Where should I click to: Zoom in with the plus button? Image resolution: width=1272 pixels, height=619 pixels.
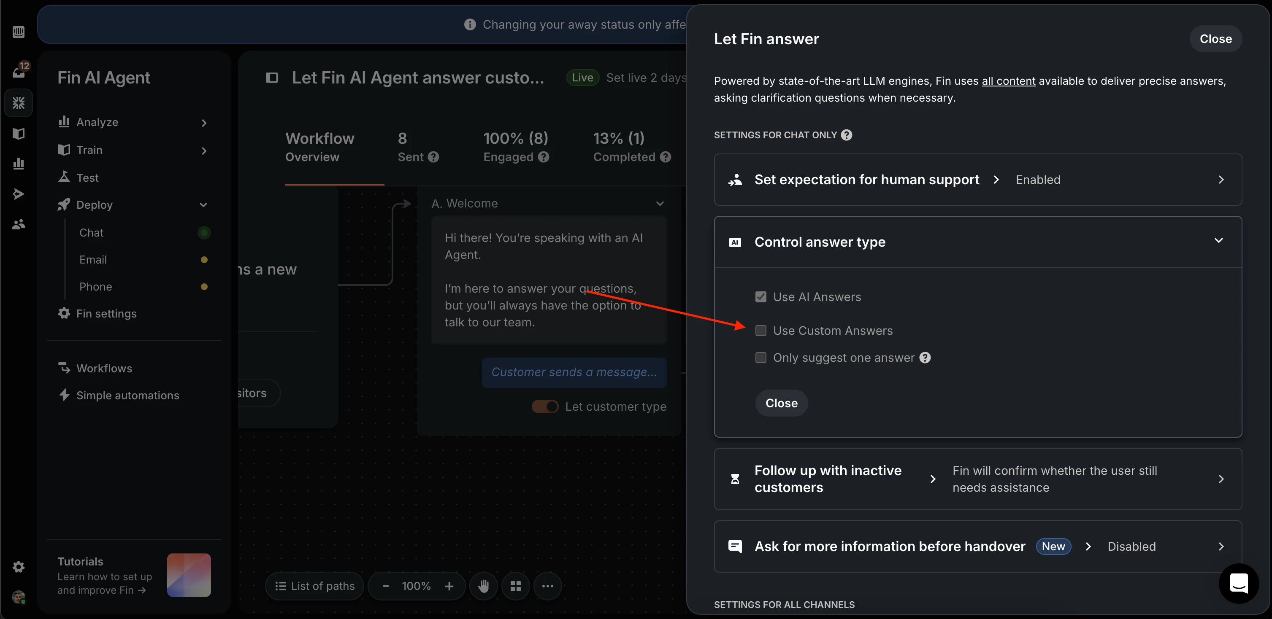(x=449, y=586)
